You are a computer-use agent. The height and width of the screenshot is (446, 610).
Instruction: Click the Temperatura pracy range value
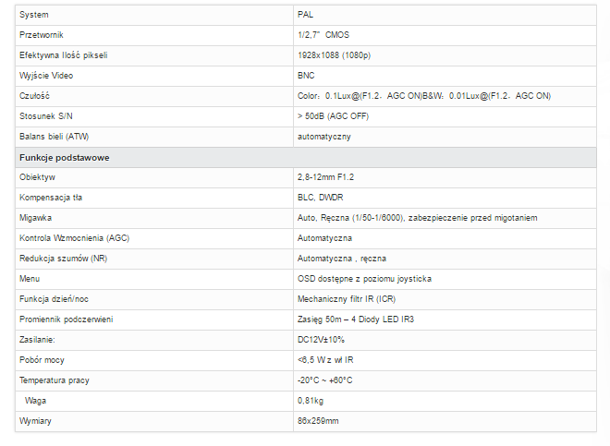(324, 380)
